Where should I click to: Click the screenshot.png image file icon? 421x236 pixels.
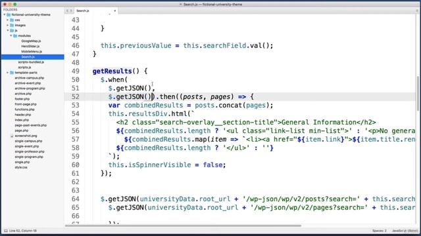click(12, 136)
